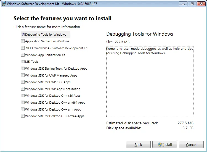
Task: Enable Application Verifier For Windows checkbox
Action: coord(23,41)
